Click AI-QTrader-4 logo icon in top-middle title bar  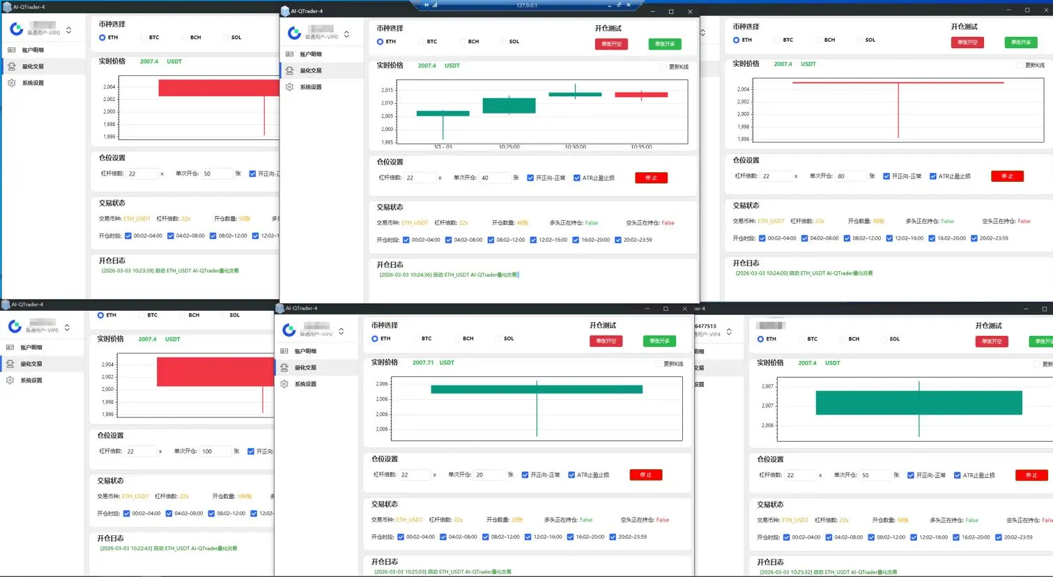pos(285,11)
